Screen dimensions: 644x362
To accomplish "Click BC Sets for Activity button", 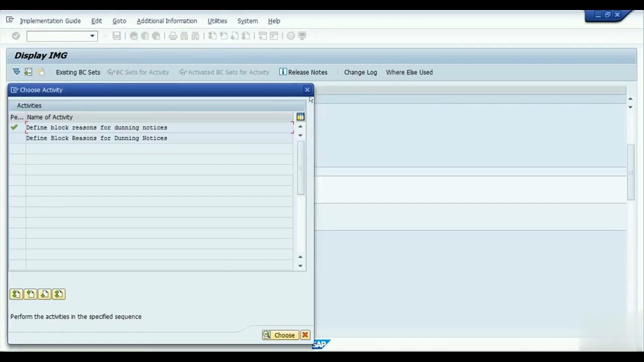I will pyautogui.click(x=138, y=72).
